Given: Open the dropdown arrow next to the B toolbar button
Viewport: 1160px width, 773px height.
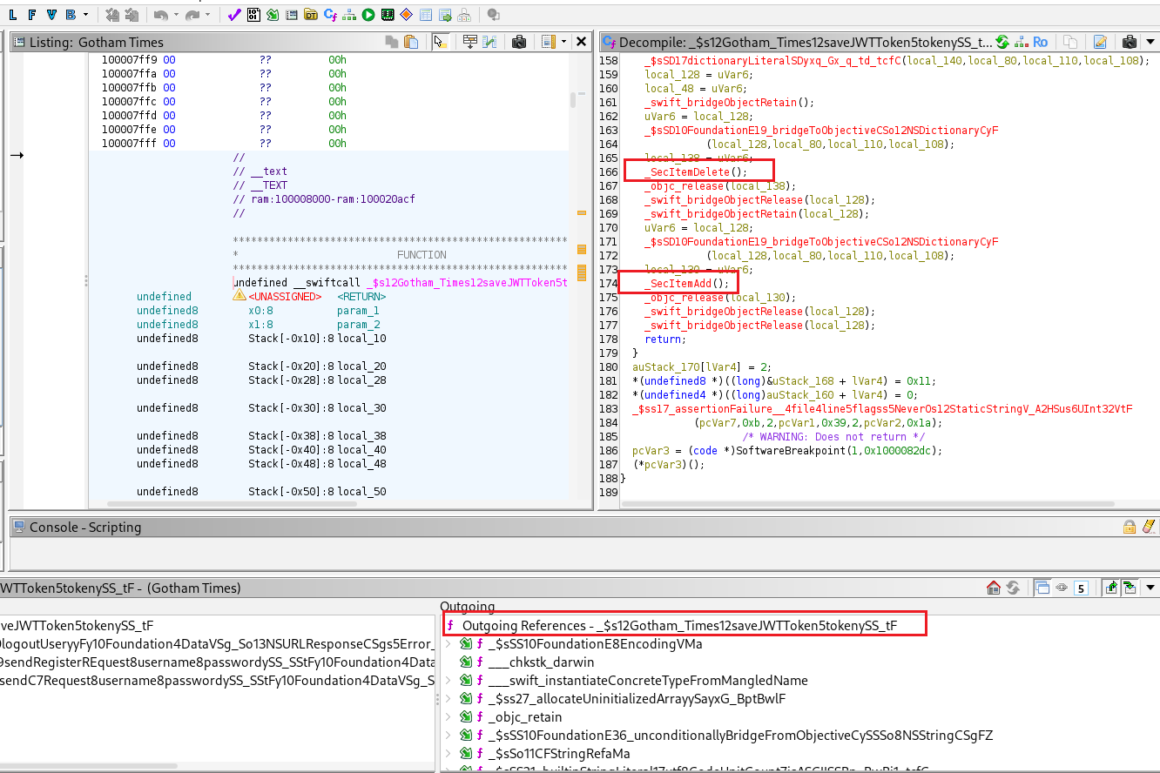Looking at the screenshot, I should 85,15.
